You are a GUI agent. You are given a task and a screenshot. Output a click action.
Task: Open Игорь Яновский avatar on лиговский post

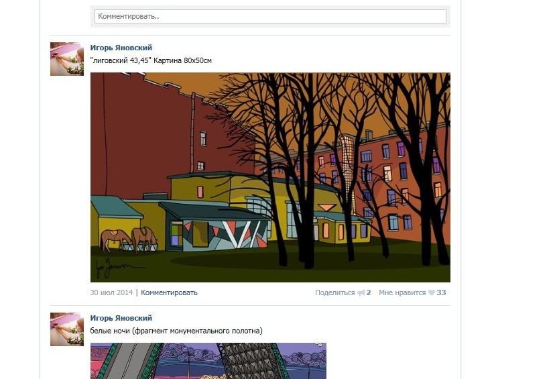[67, 59]
